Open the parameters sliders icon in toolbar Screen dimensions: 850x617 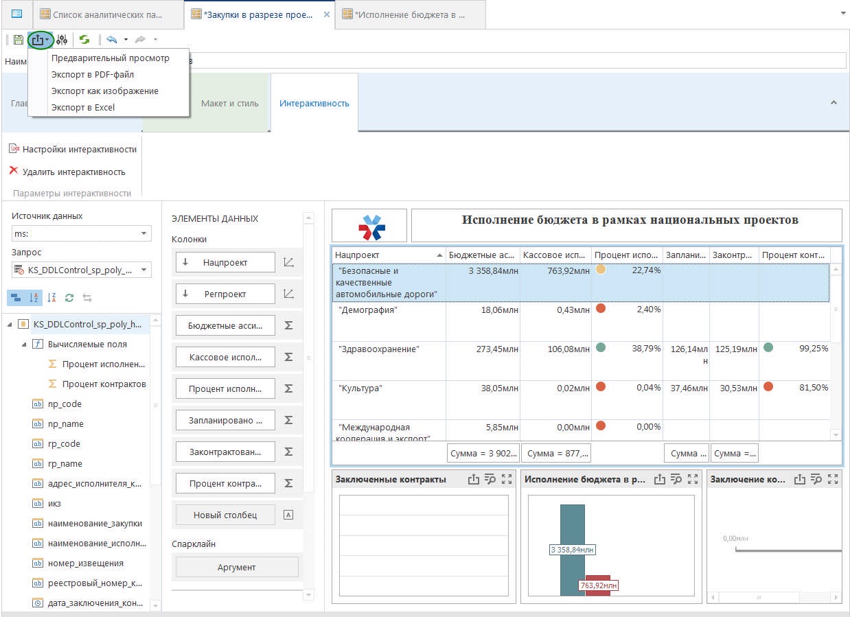click(x=62, y=40)
